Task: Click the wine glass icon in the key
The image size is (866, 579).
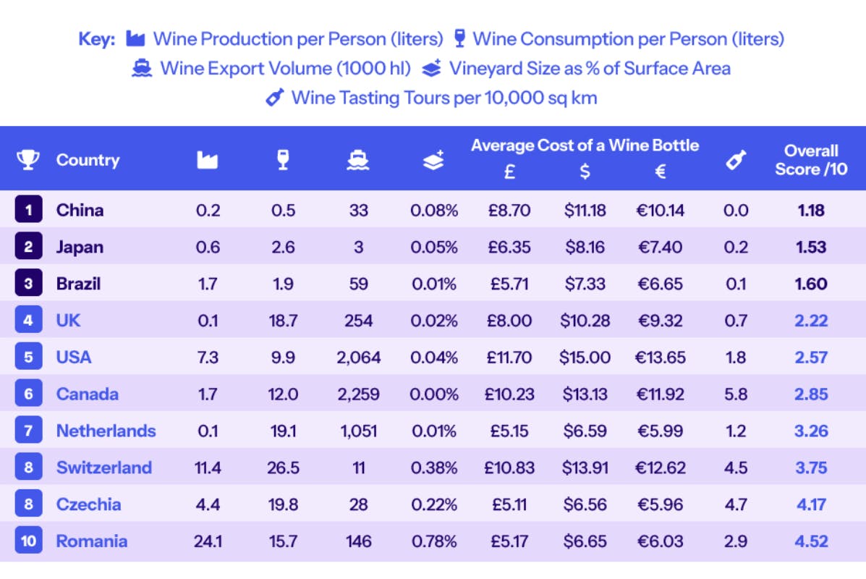Action: (459, 38)
